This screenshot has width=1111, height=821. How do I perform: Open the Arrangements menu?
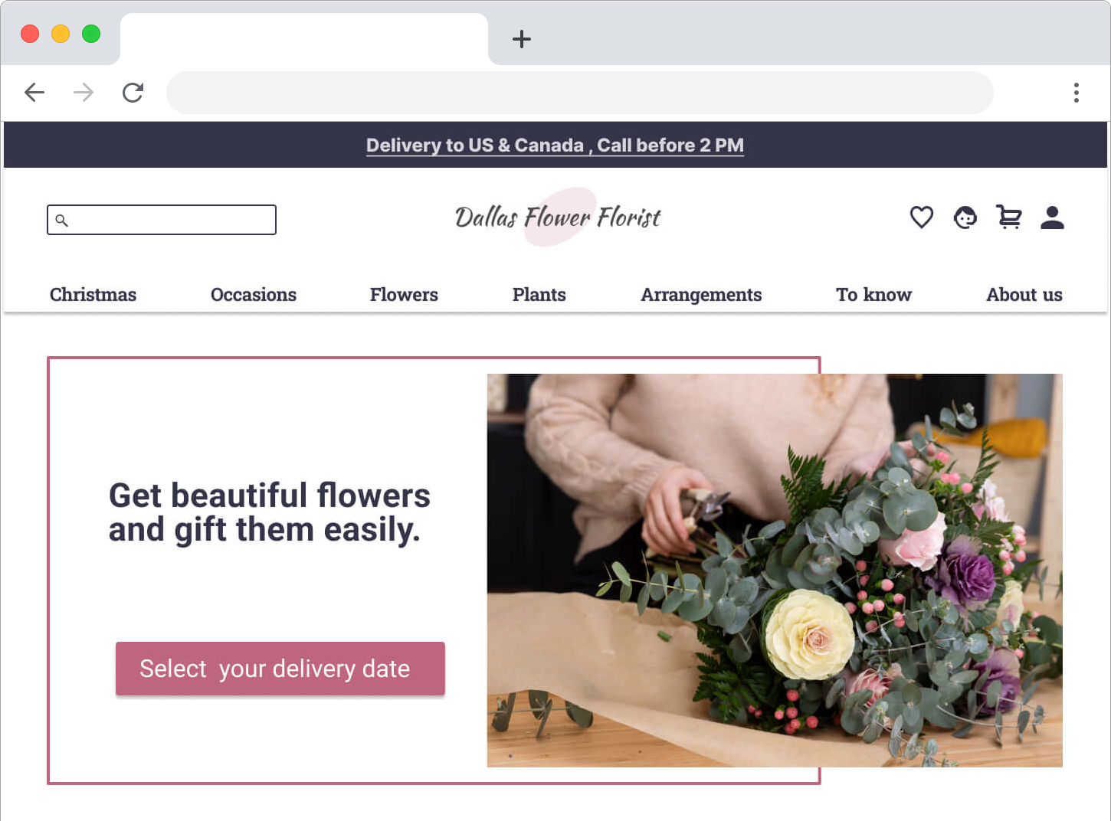[701, 295]
